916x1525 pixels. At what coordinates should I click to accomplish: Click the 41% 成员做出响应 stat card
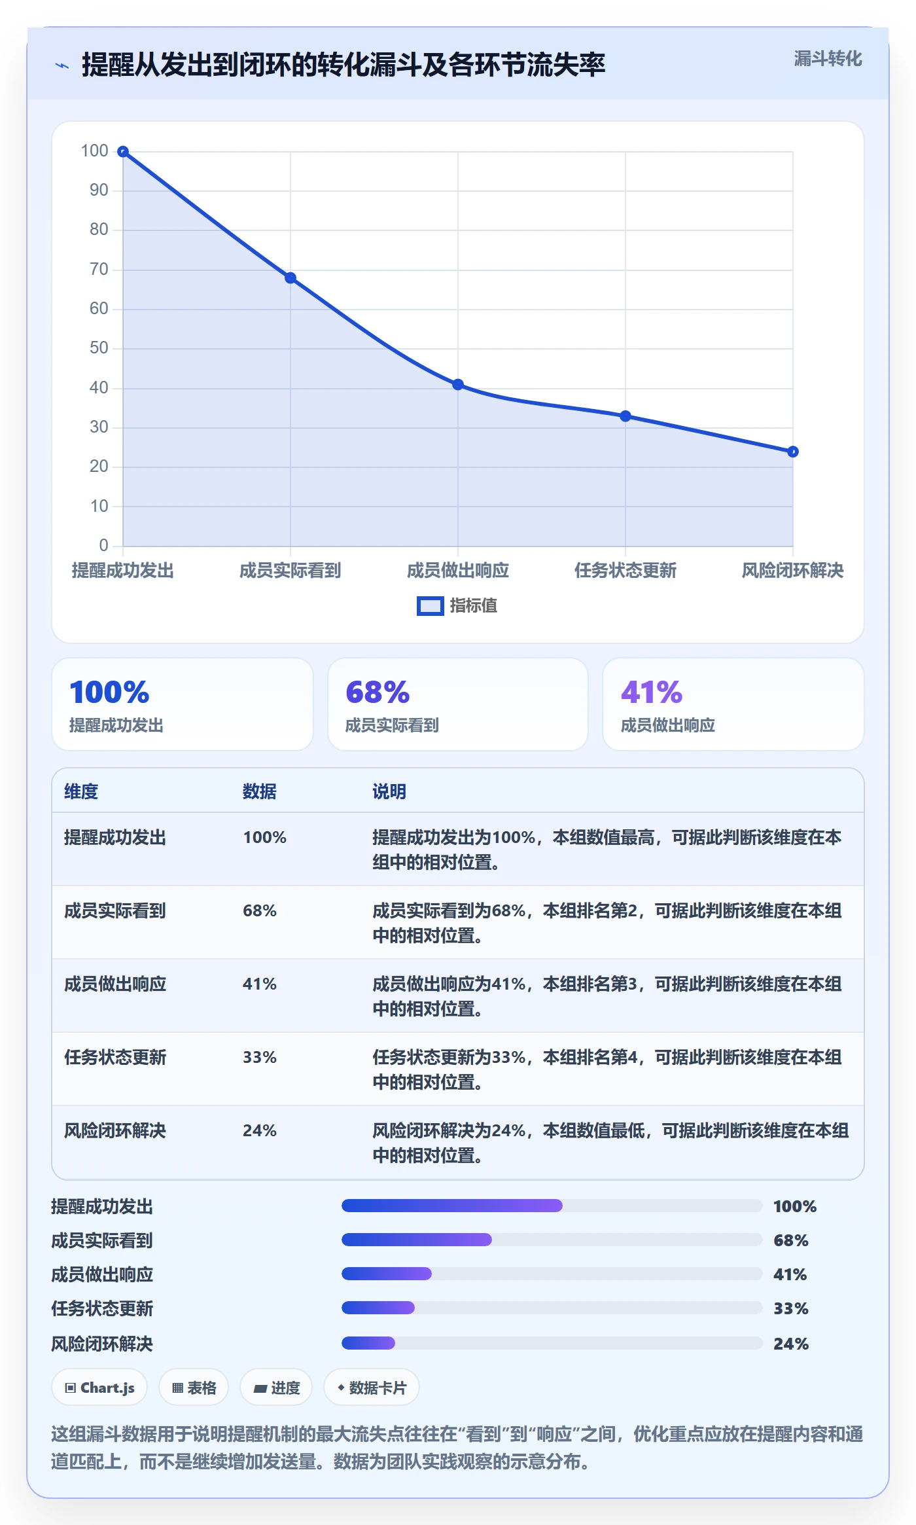pos(733,704)
